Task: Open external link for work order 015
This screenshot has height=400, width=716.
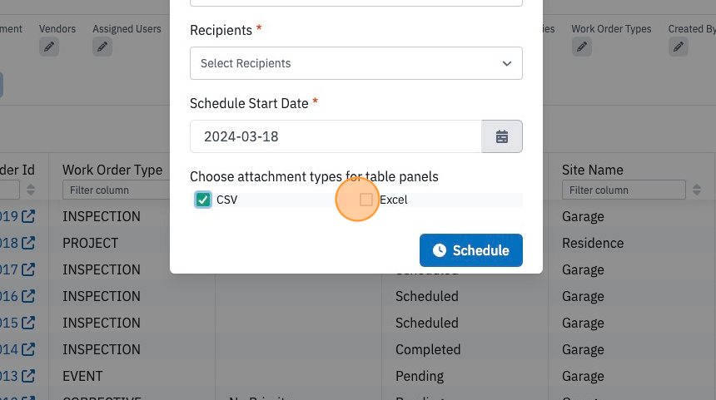Action: (28, 323)
